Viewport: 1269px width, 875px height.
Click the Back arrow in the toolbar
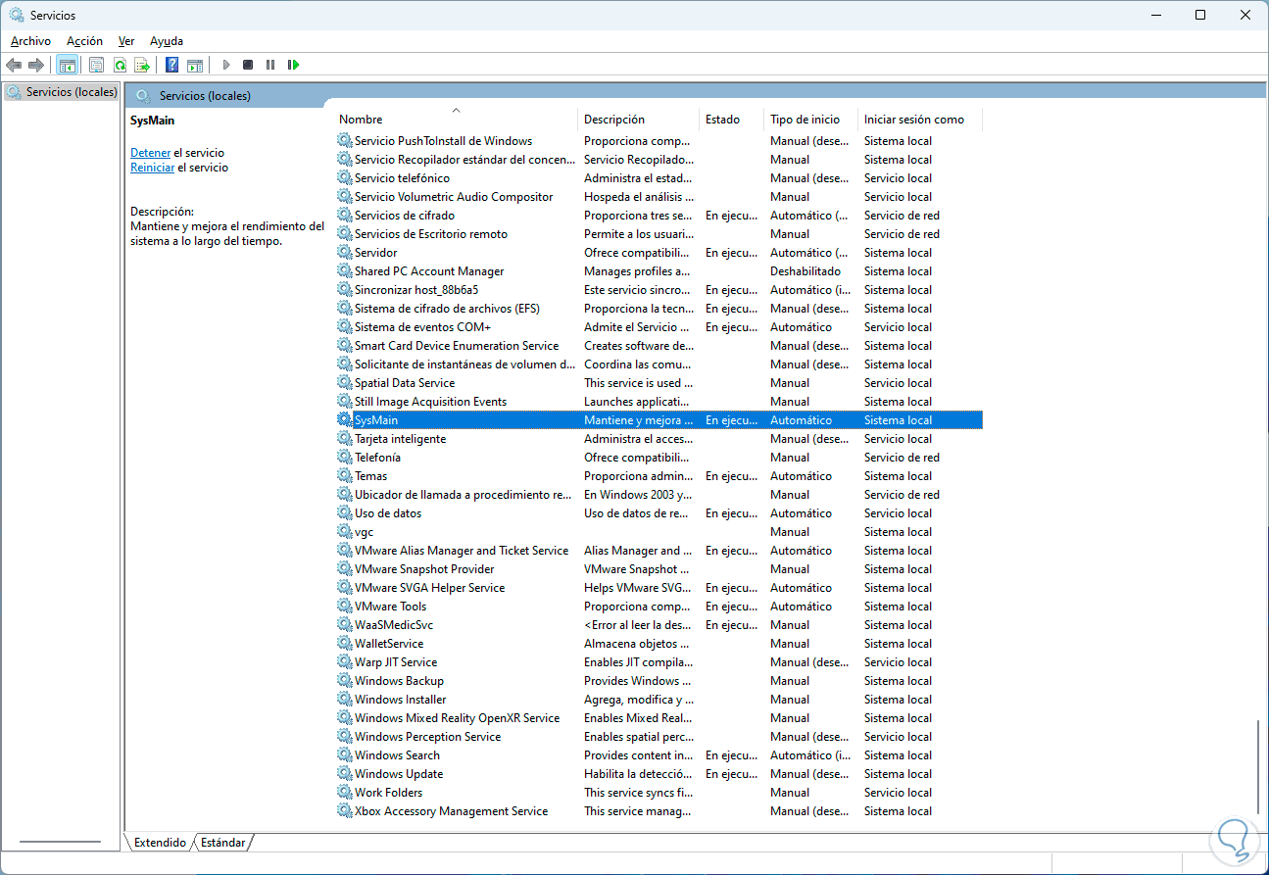(14, 65)
